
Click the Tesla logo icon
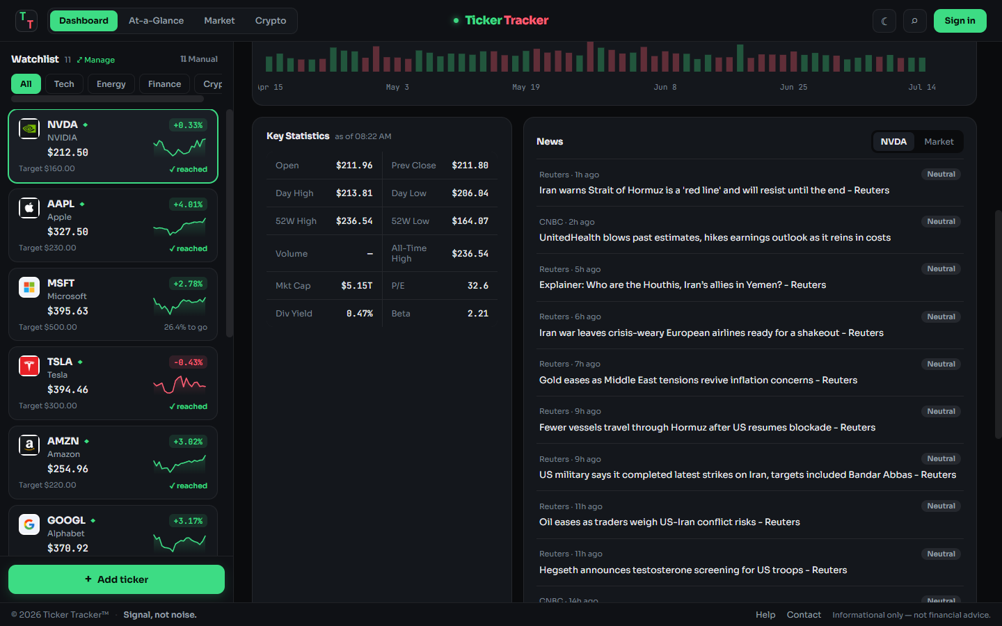click(29, 366)
